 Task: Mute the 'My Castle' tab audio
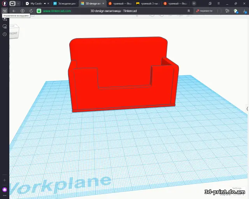tap(45, 3)
